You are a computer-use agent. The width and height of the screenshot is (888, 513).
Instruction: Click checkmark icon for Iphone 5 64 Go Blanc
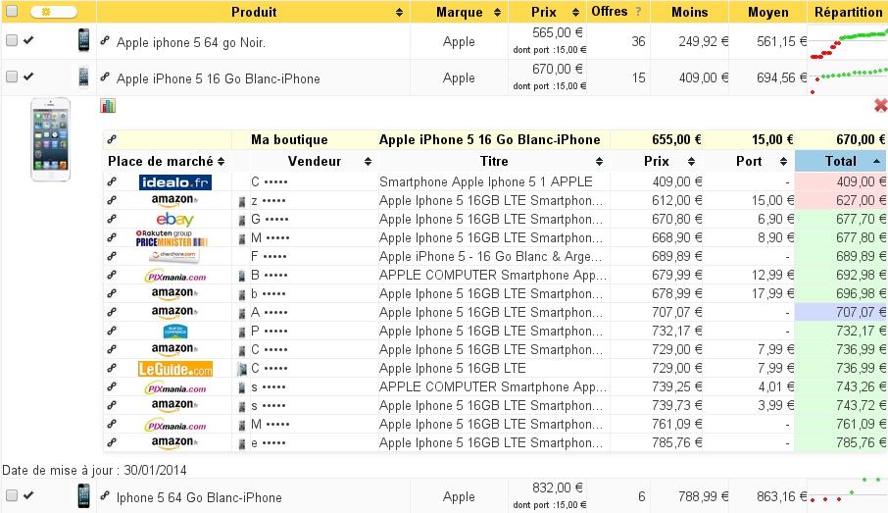point(28,495)
